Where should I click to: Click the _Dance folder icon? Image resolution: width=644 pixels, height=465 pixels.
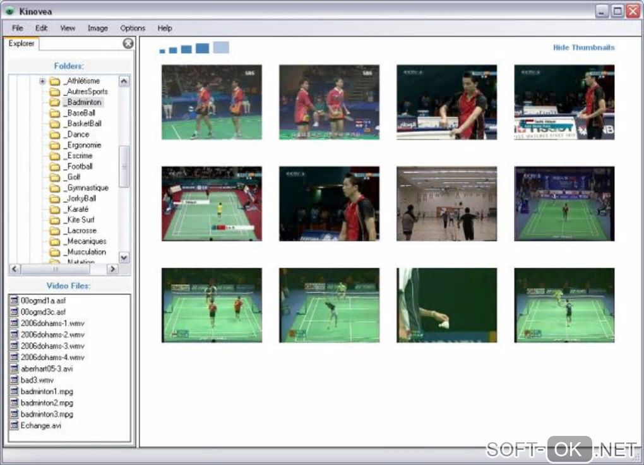(55, 135)
